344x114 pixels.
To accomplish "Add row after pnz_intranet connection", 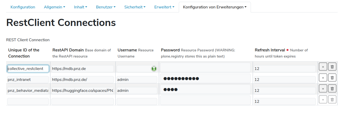I will click(x=323, y=78).
